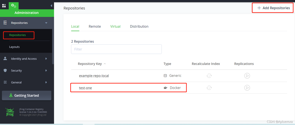
Task: Recalculate index for example-repo-local
Action: [209, 76]
